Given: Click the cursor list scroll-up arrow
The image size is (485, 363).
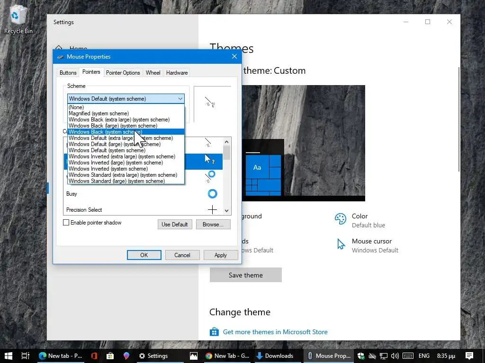Looking at the screenshot, I should coord(227,142).
